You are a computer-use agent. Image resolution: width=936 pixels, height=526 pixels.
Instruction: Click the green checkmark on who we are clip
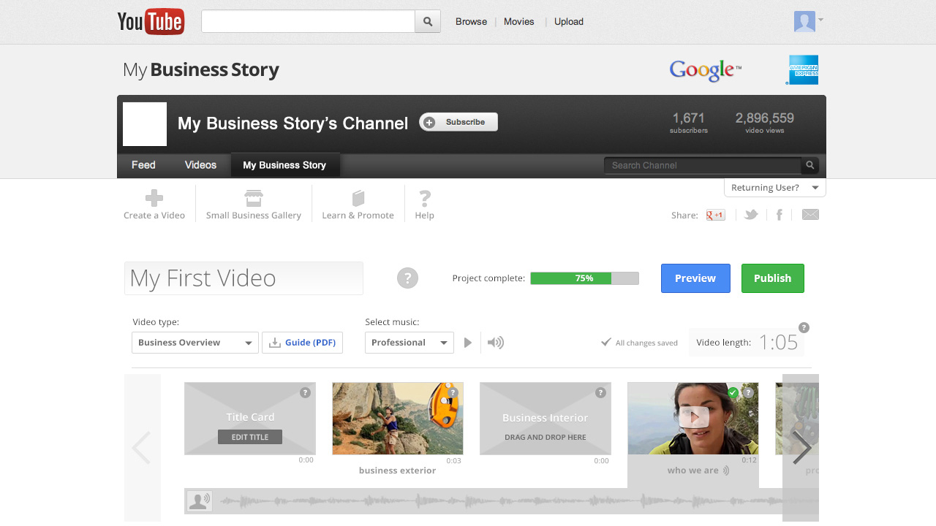tap(733, 393)
